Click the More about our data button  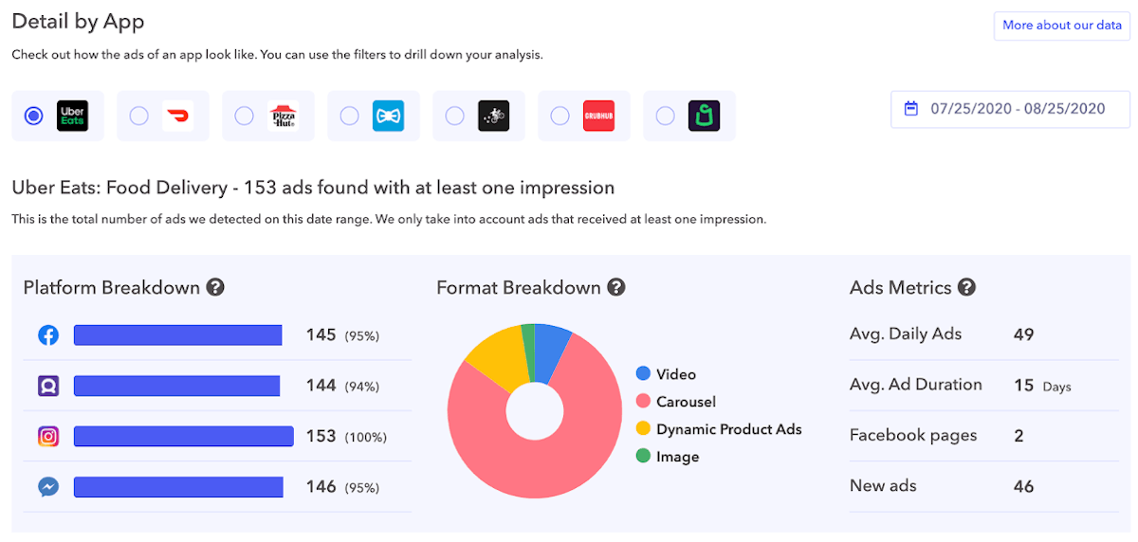tap(1061, 26)
